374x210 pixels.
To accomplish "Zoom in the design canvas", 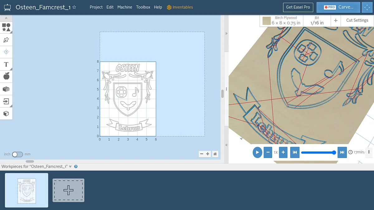I will click(x=208, y=154).
